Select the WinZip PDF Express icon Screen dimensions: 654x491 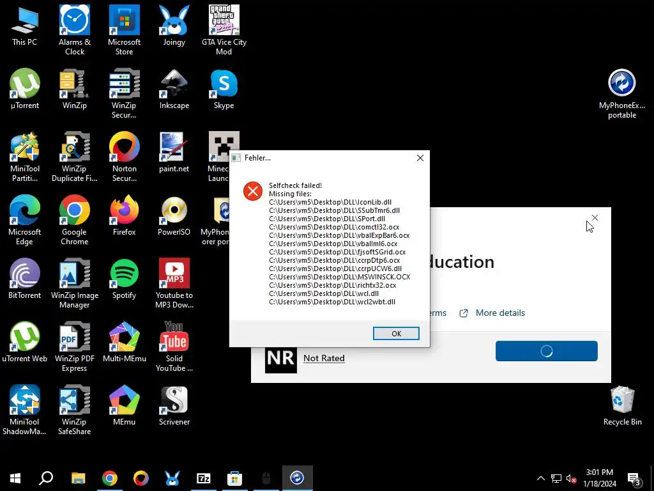[75, 347]
